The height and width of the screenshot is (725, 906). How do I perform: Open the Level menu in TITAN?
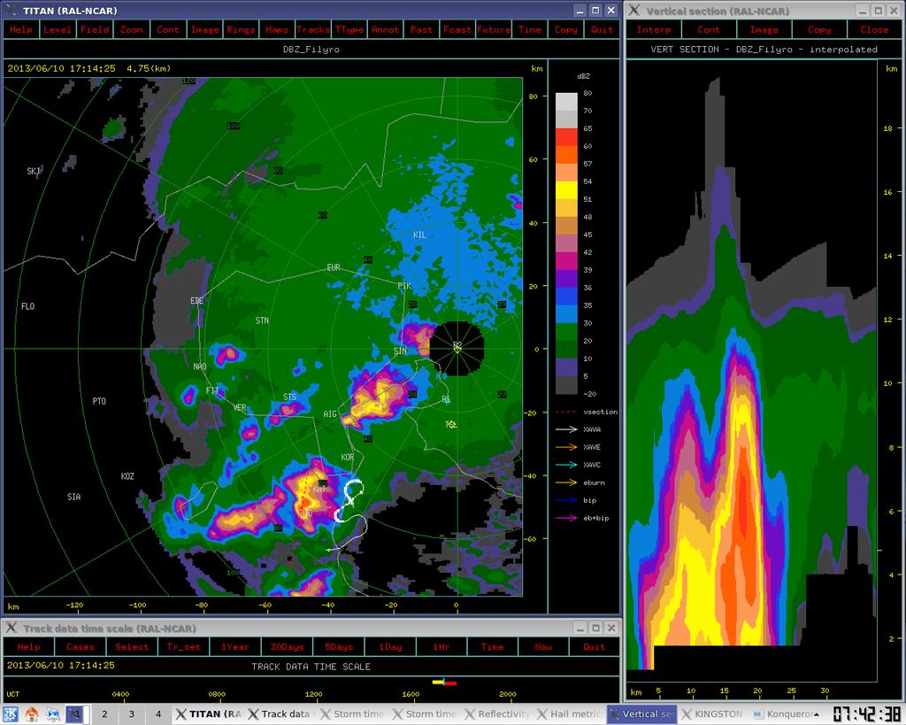click(x=58, y=29)
